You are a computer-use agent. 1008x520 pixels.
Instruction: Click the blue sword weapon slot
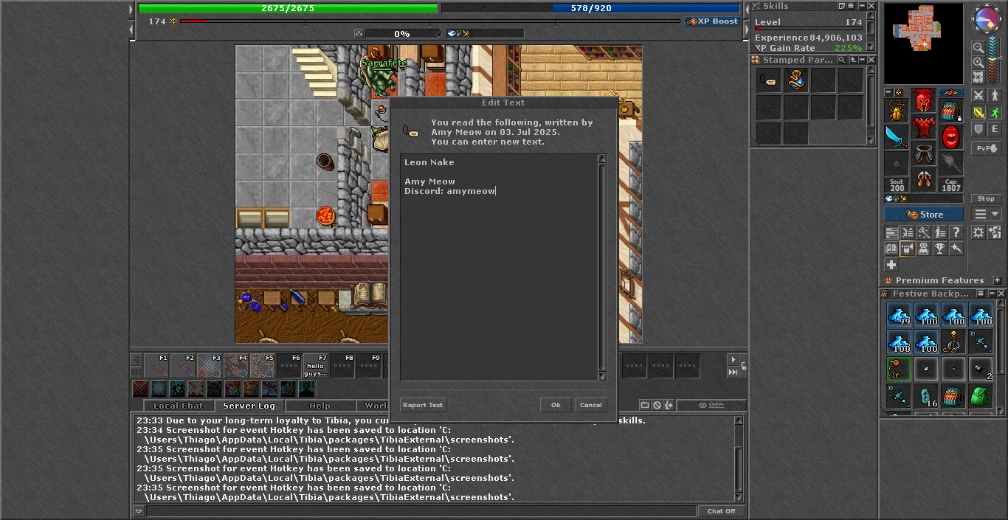[x=897, y=136]
